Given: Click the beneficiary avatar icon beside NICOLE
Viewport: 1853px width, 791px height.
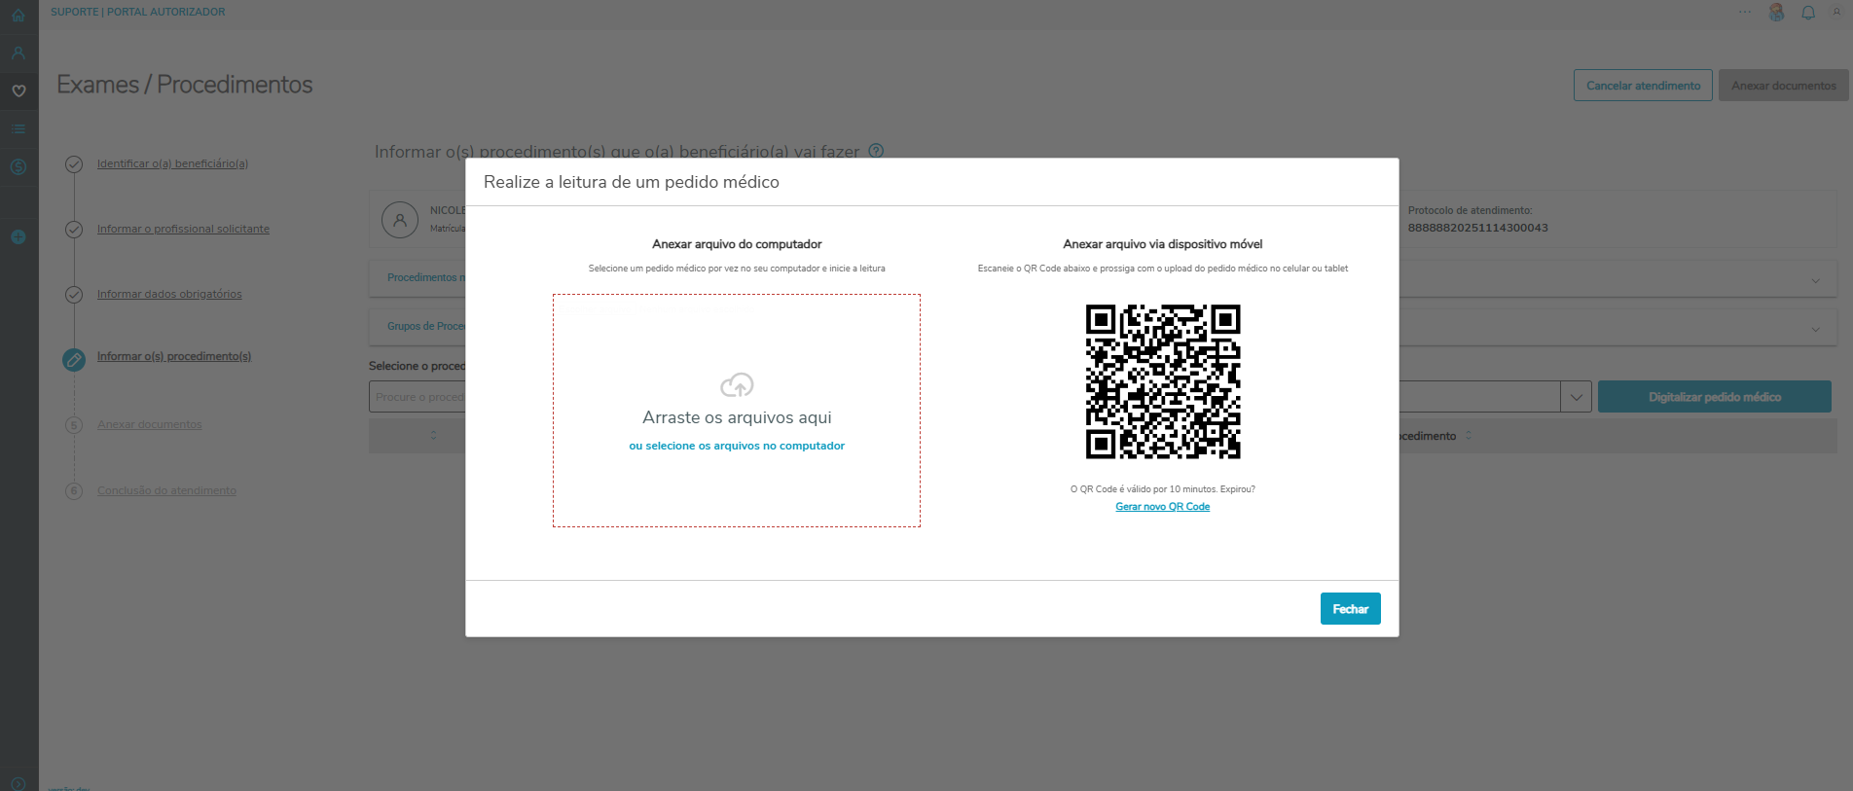Looking at the screenshot, I should click(400, 220).
